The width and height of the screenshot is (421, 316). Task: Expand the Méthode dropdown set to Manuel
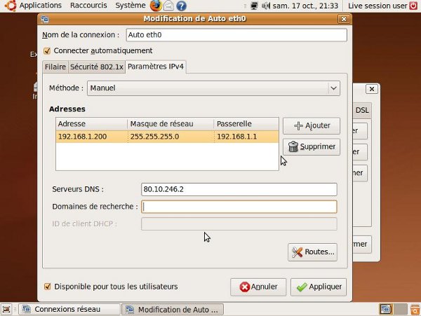tap(213, 88)
